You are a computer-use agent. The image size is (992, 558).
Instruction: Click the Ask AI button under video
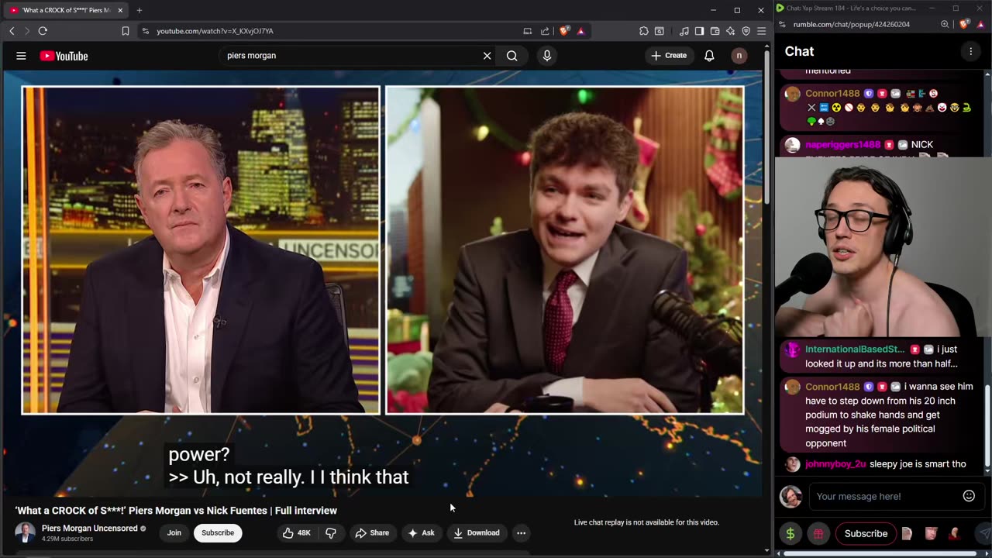coord(422,532)
